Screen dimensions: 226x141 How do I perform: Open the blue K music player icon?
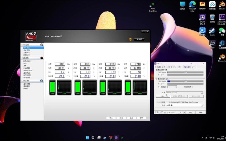[x=202, y=32]
